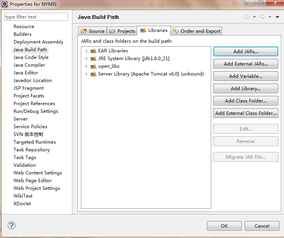284x238 pixels.
Task: Select the WikiText entry
Action: point(23,196)
